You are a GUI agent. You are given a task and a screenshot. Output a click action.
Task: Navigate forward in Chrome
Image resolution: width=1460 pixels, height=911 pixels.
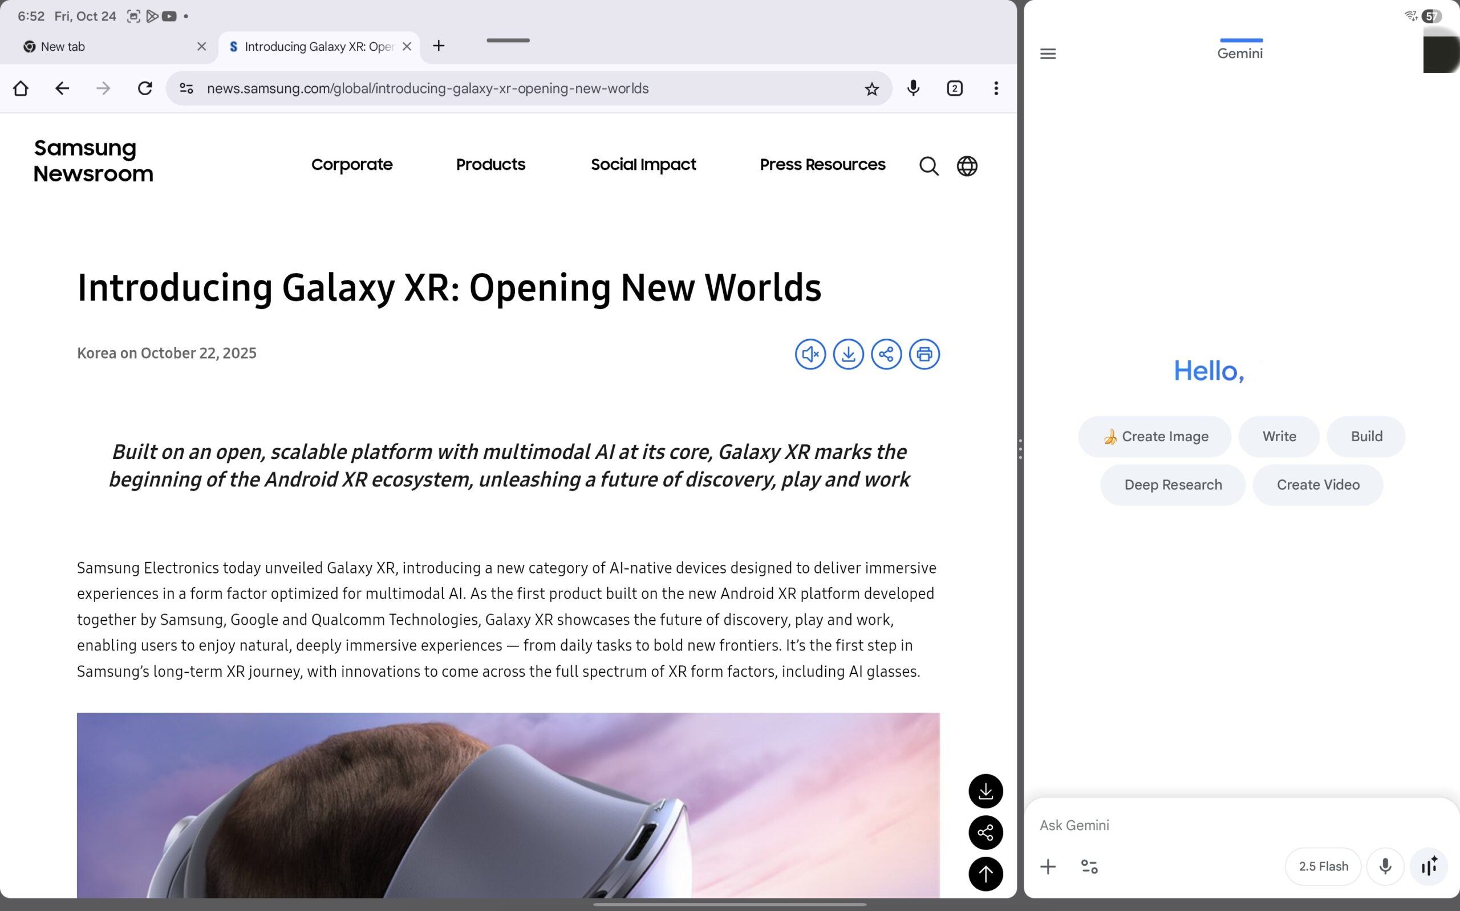click(103, 88)
